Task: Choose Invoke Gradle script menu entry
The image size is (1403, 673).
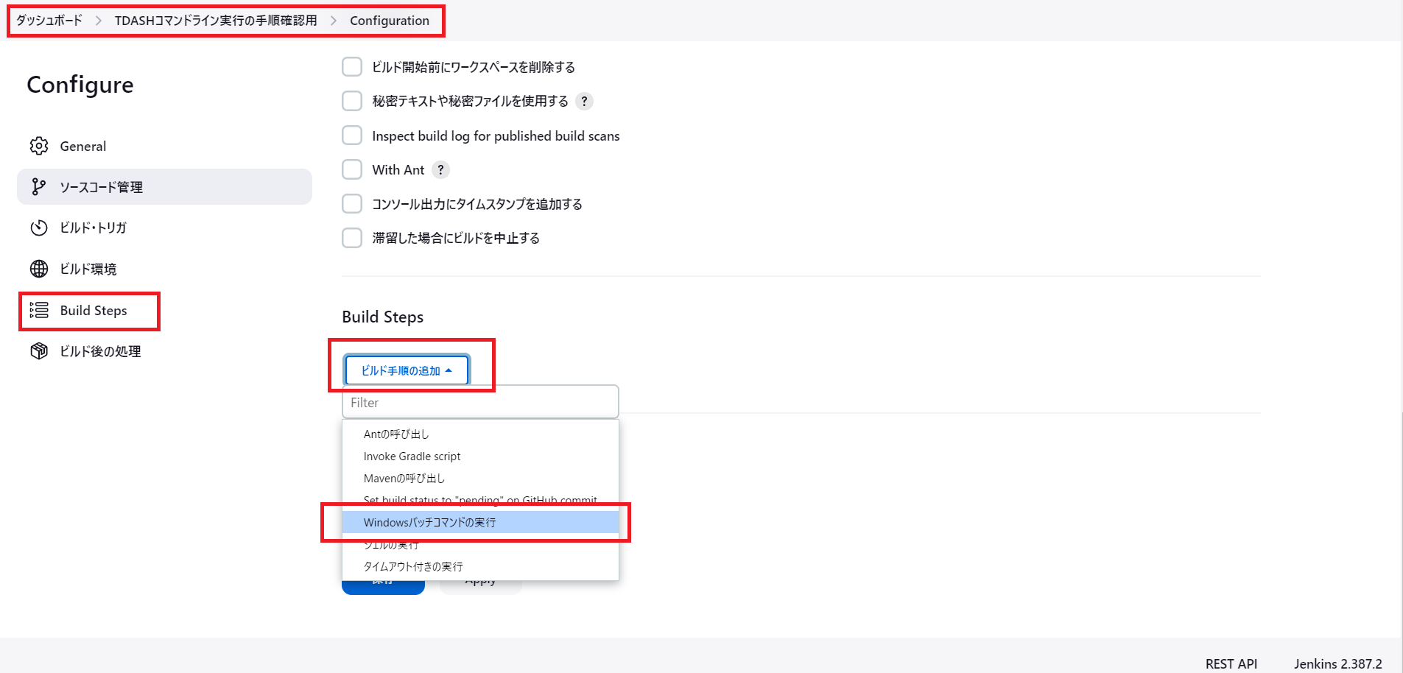Action: [412, 457]
